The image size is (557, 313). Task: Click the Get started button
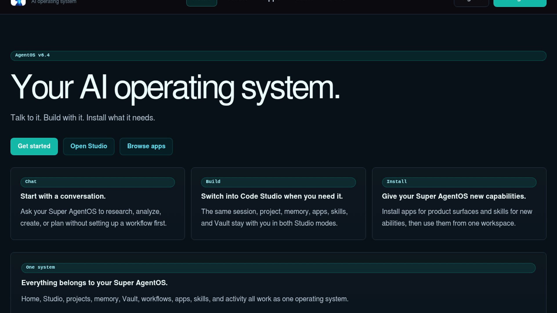(x=34, y=146)
